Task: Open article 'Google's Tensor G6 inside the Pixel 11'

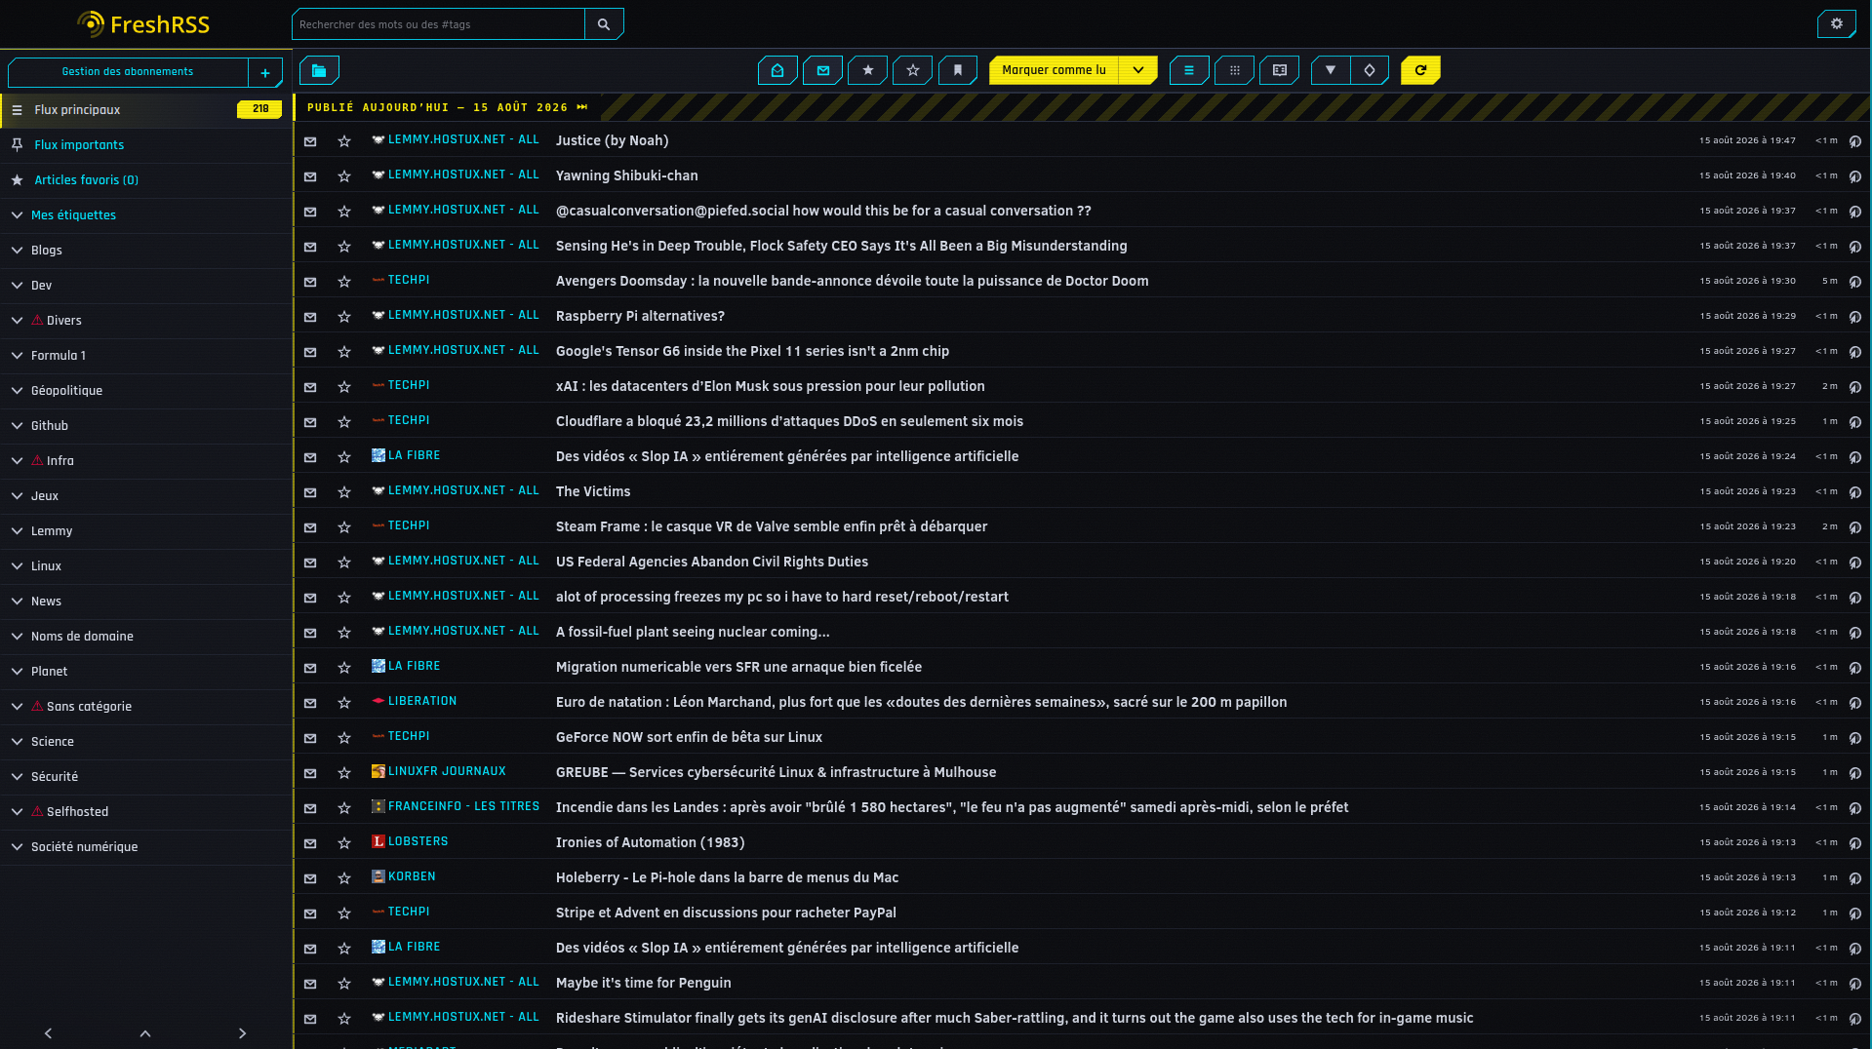Action: pyautogui.click(x=752, y=352)
